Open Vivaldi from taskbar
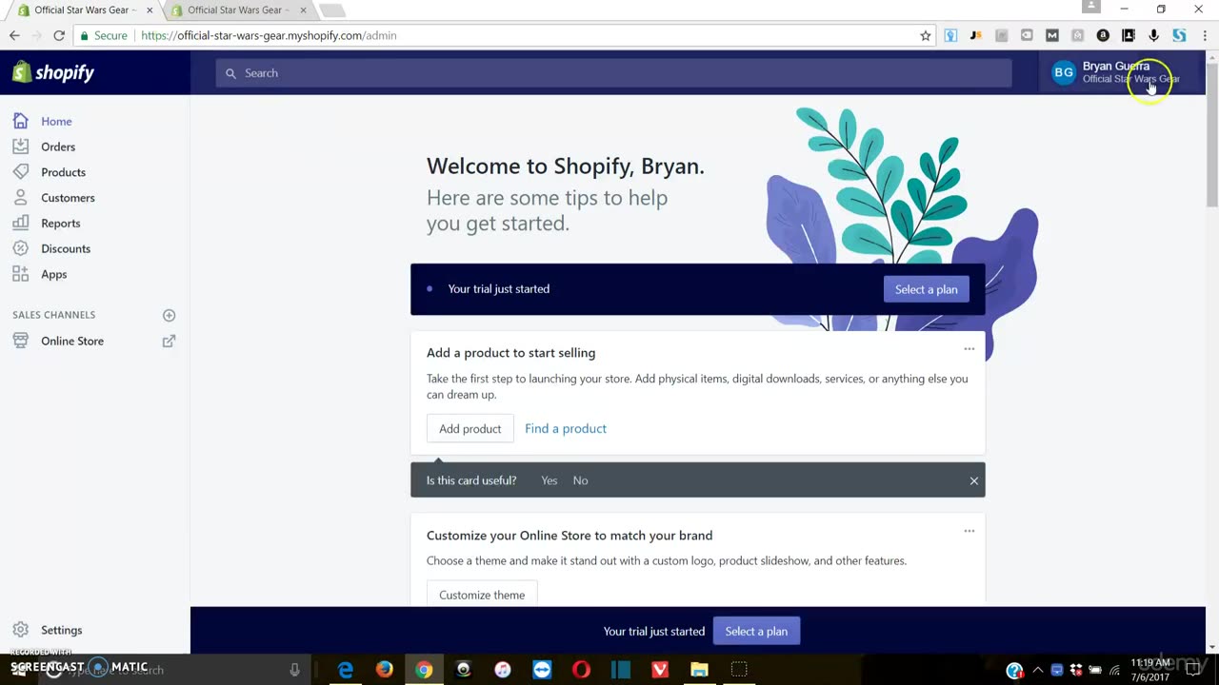This screenshot has width=1219, height=685. [x=660, y=670]
